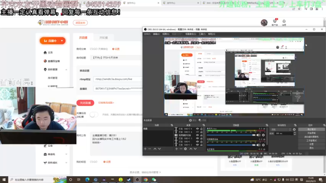This screenshot has width=326, height=183.
Task: Hide source 文本 (GDI+) 3 via eye icon
Action: [197, 138]
